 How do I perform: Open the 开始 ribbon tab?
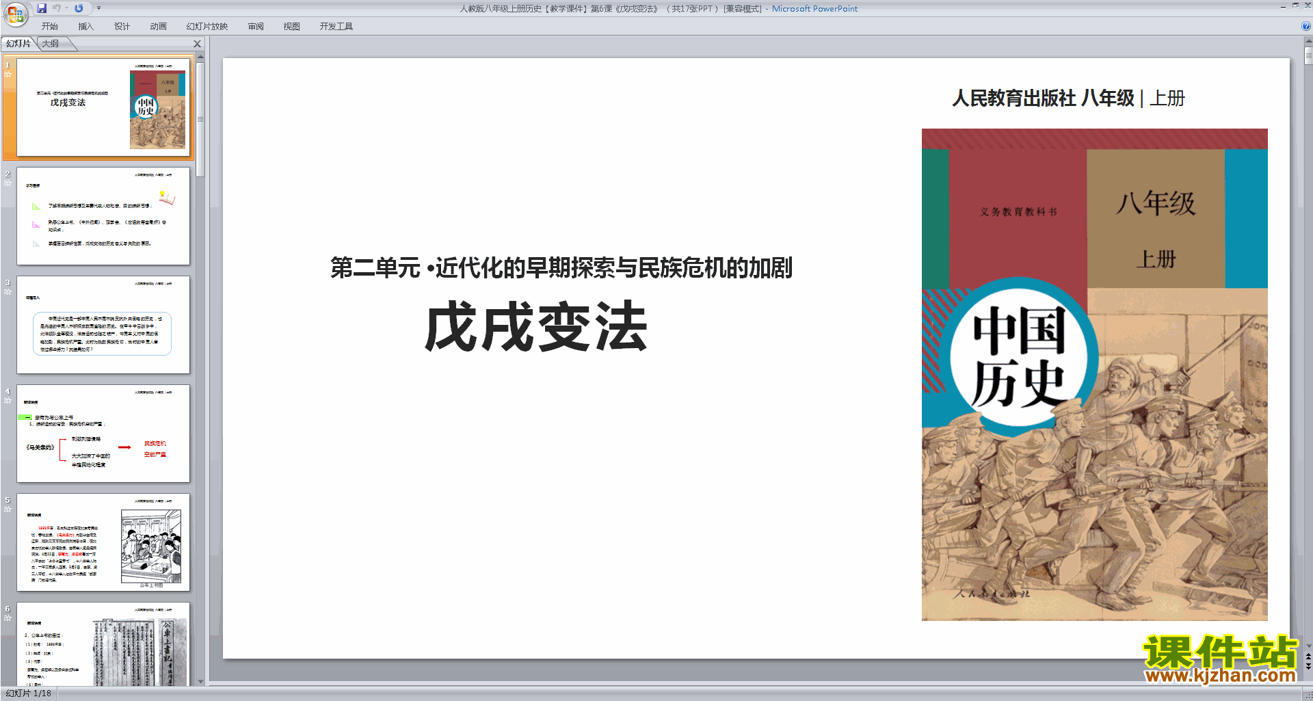point(50,27)
